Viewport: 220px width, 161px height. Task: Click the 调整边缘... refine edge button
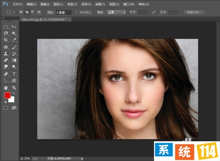click(194, 12)
